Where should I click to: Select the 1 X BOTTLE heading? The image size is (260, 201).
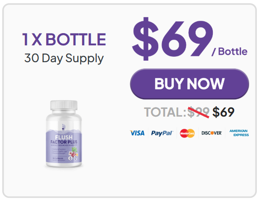pyautogui.click(x=64, y=39)
